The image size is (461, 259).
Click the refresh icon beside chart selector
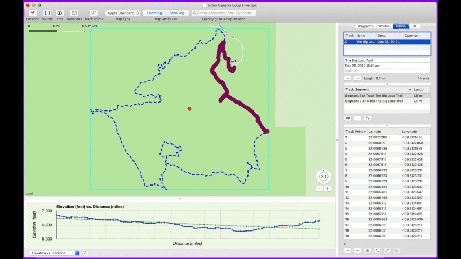[x=85, y=253]
